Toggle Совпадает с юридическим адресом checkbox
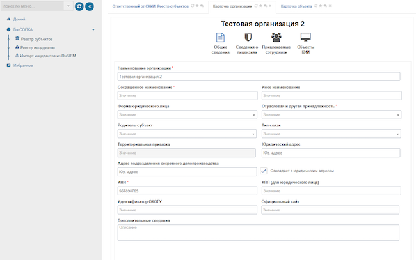The height and width of the screenshot is (260, 416). (264, 171)
